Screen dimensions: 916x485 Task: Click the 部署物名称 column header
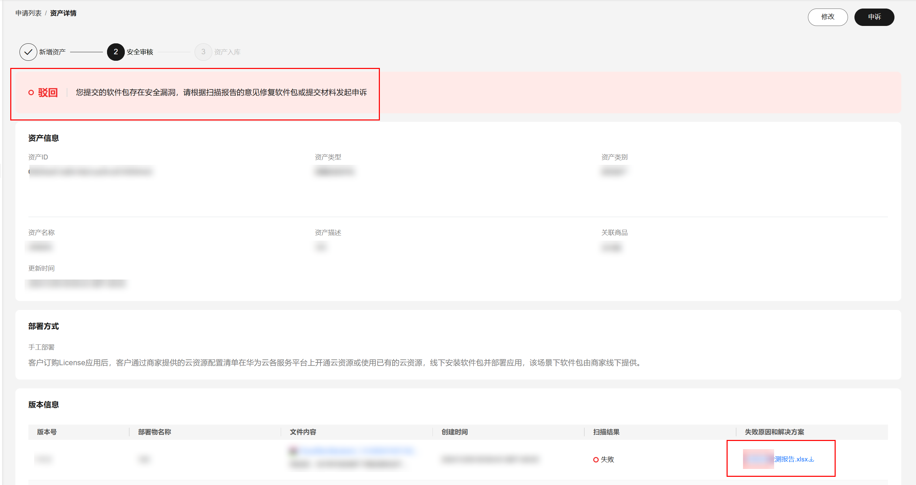154,432
